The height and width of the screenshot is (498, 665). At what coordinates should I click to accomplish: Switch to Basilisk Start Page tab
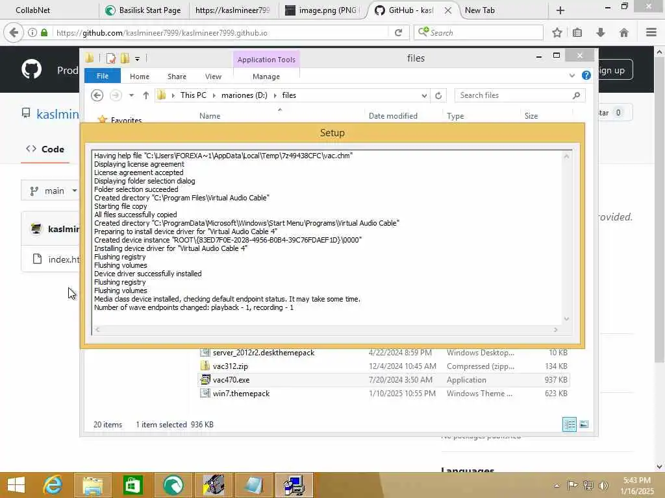tap(144, 10)
